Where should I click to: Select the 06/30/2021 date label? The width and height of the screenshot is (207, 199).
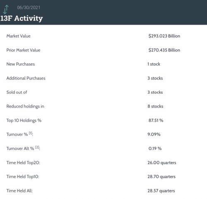[x=29, y=7]
